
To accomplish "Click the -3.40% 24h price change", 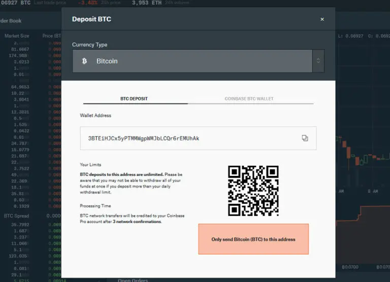I will (x=87, y=3).
